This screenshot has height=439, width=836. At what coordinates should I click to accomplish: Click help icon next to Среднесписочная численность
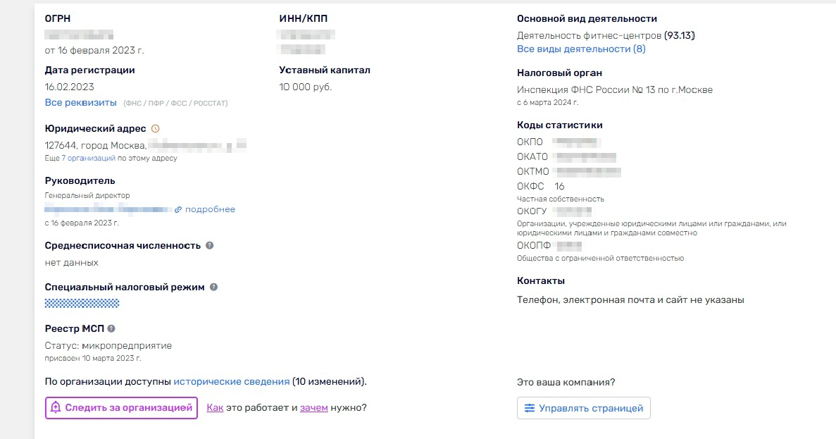pyautogui.click(x=210, y=245)
